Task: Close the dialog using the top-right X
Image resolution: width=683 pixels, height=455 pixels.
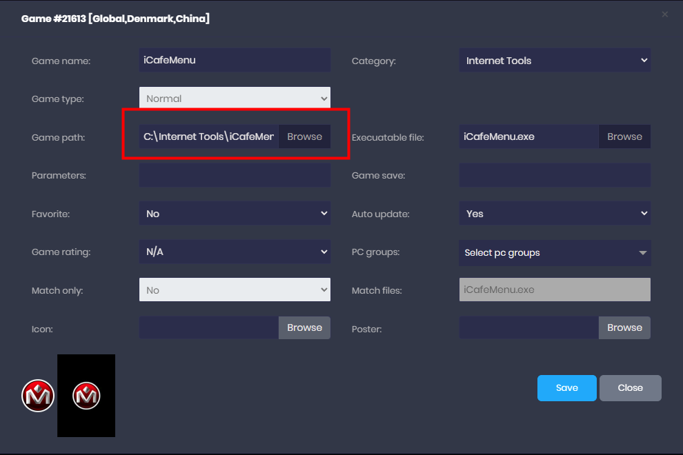Action: coord(664,14)
